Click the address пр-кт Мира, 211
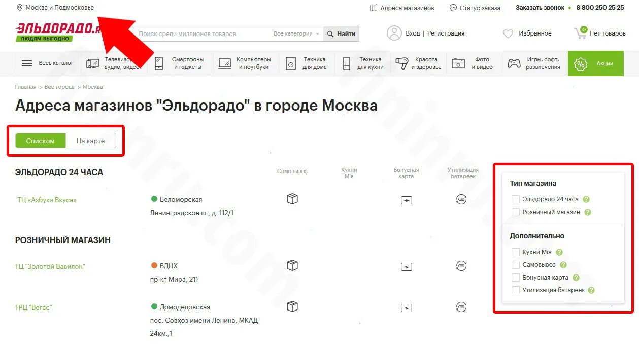639x344 pixels. [174, 279]
